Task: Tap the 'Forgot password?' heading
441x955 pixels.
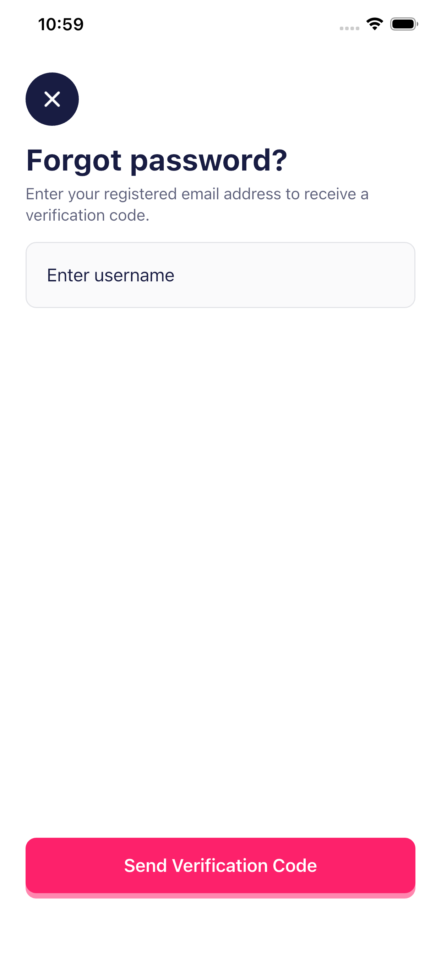Action: (x=156, y=160)
